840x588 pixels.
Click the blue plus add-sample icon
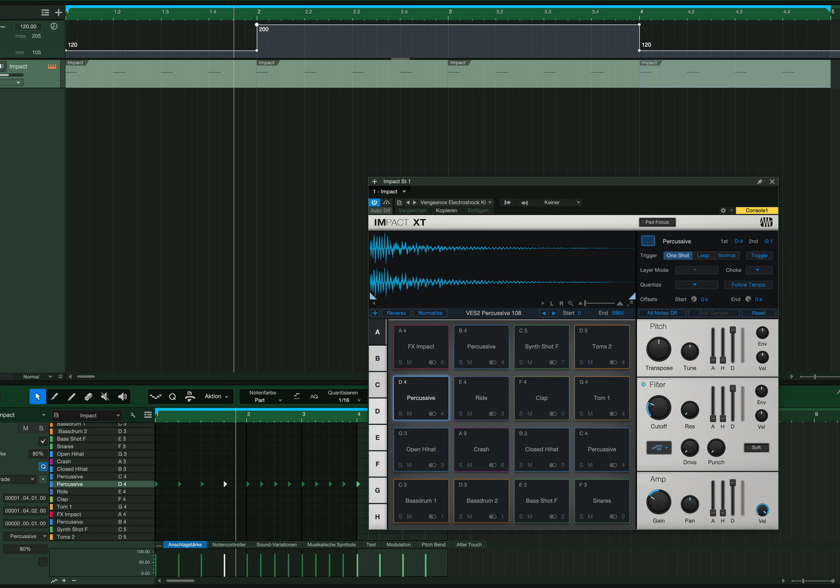coord(375,313)
